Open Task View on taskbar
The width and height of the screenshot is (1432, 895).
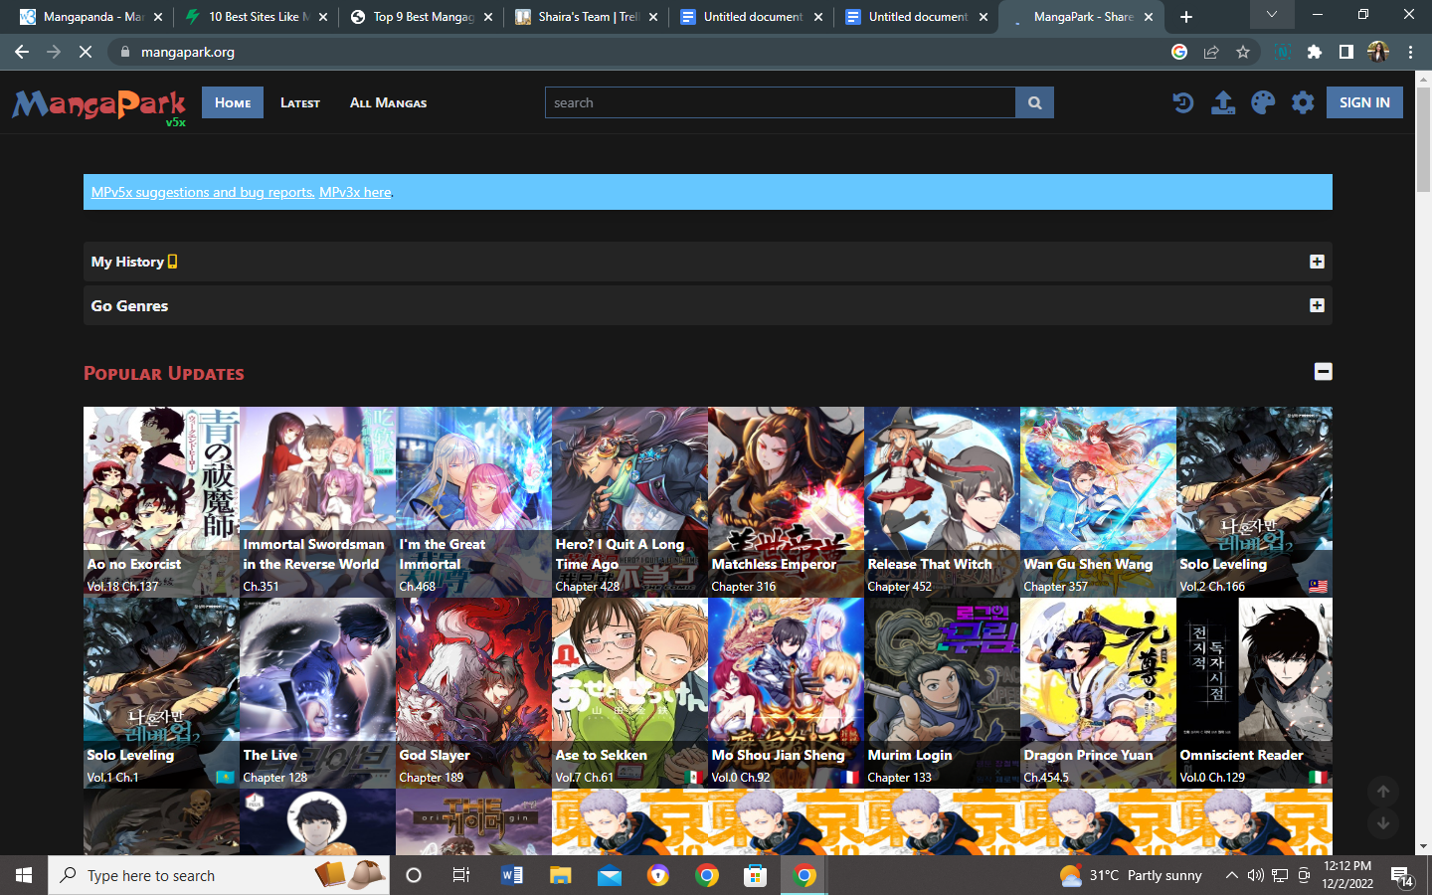point(461,875)
